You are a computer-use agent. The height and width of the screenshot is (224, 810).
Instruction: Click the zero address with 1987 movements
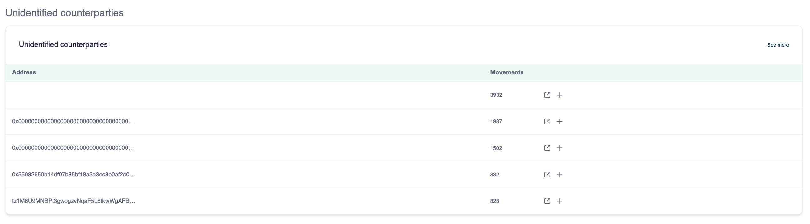[x=73, y=121]
